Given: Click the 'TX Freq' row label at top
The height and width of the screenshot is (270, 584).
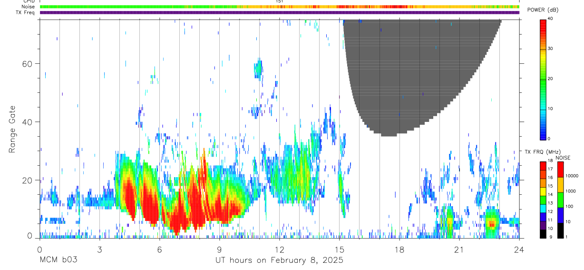Looking at the screenshot, I should coord(26,12).
